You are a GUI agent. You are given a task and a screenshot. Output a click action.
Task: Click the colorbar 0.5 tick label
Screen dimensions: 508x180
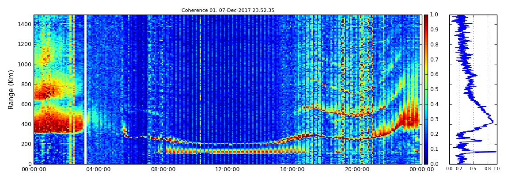click(433, 89)
